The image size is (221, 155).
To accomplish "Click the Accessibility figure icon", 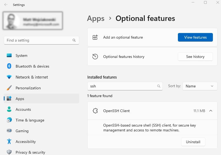I will 9,142.
